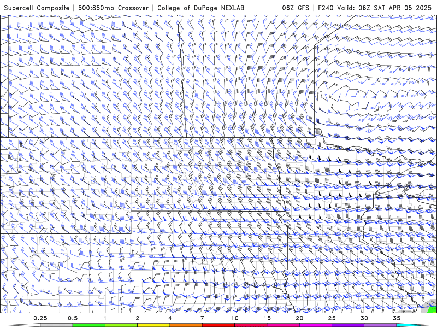Click the legend value 25

click(332, 318)
